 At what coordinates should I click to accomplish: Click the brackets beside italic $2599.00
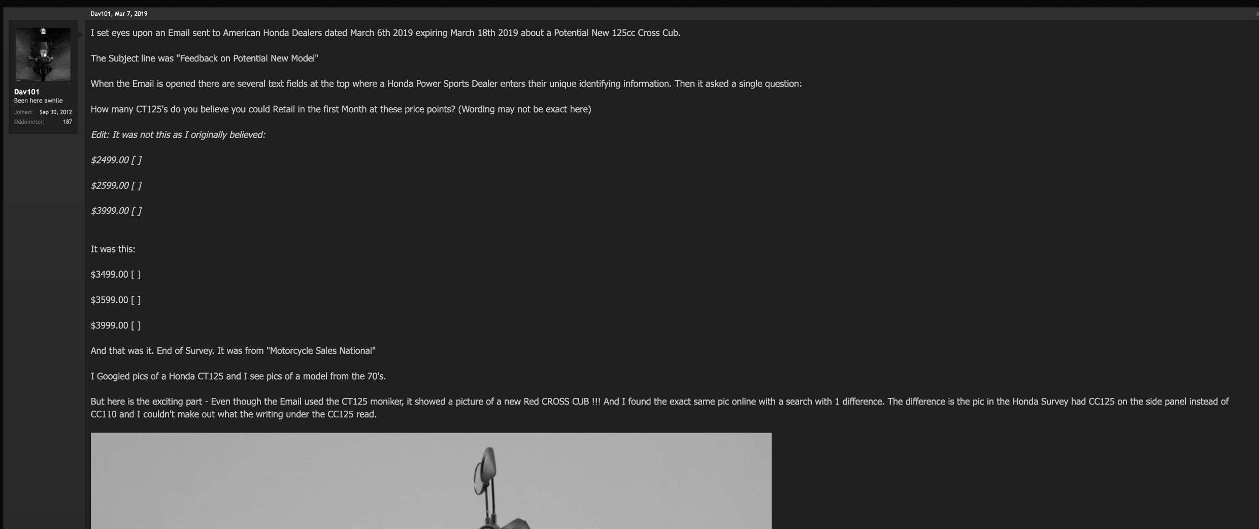coord(137,185)
